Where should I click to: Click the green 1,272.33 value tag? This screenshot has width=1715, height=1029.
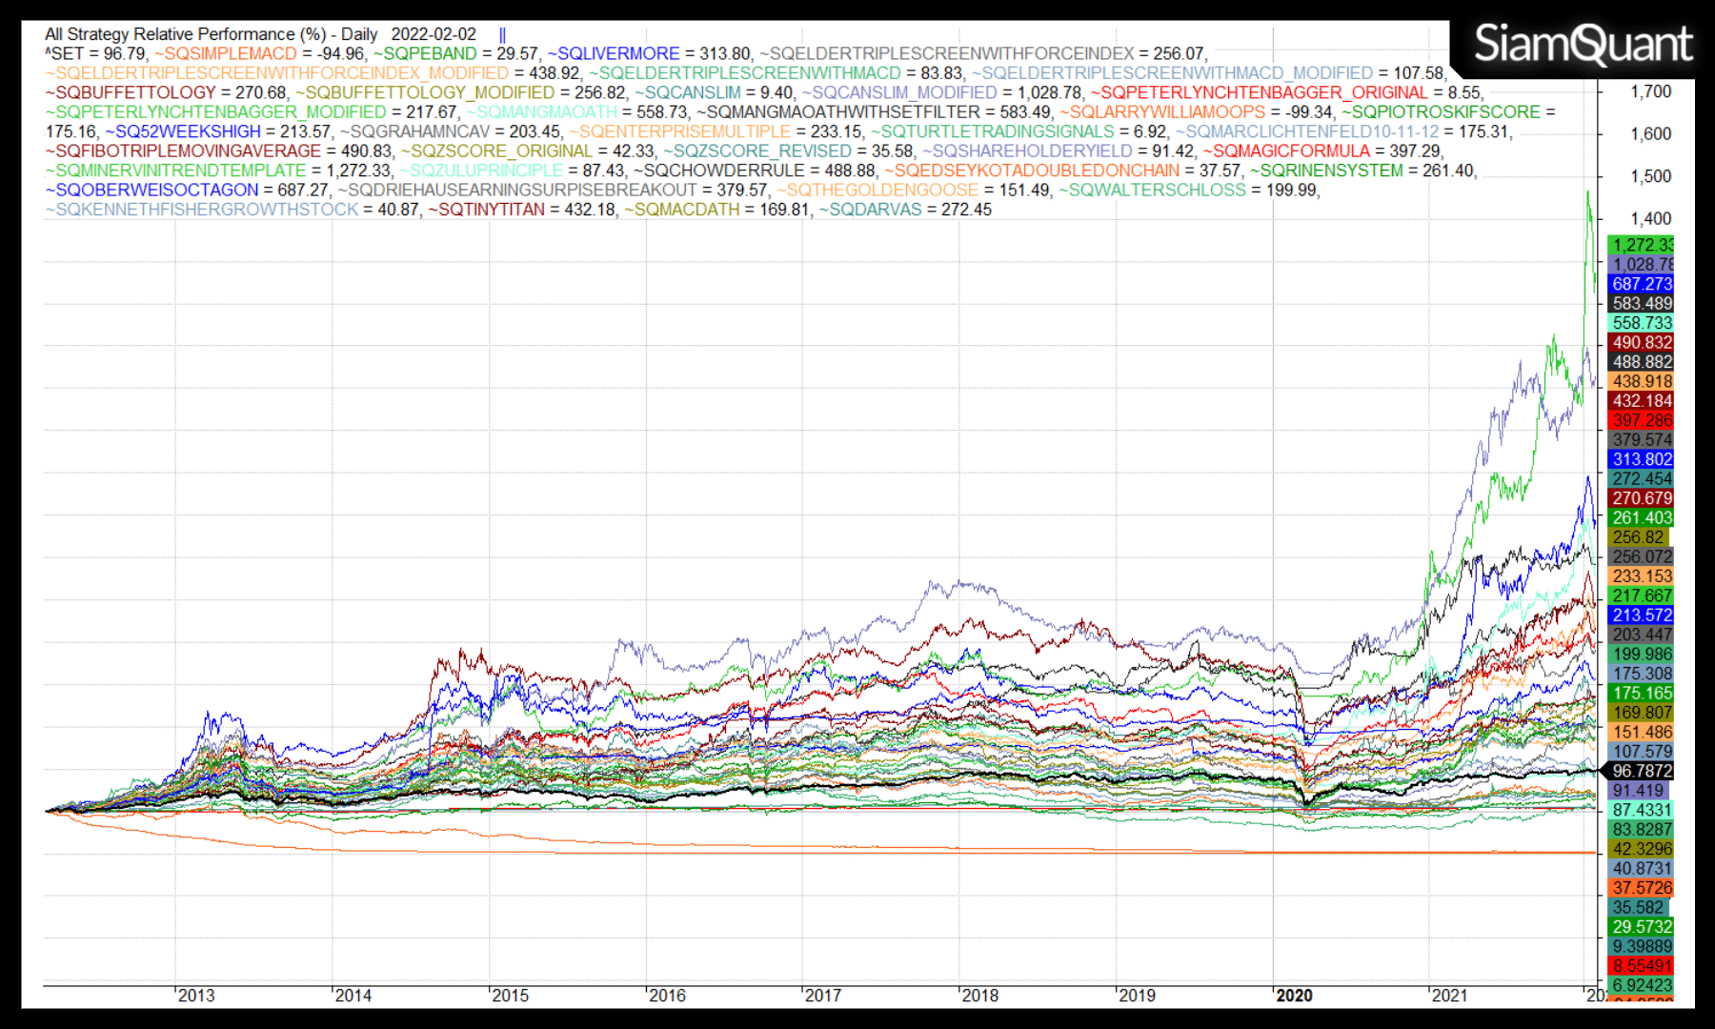click(1641, 245)
